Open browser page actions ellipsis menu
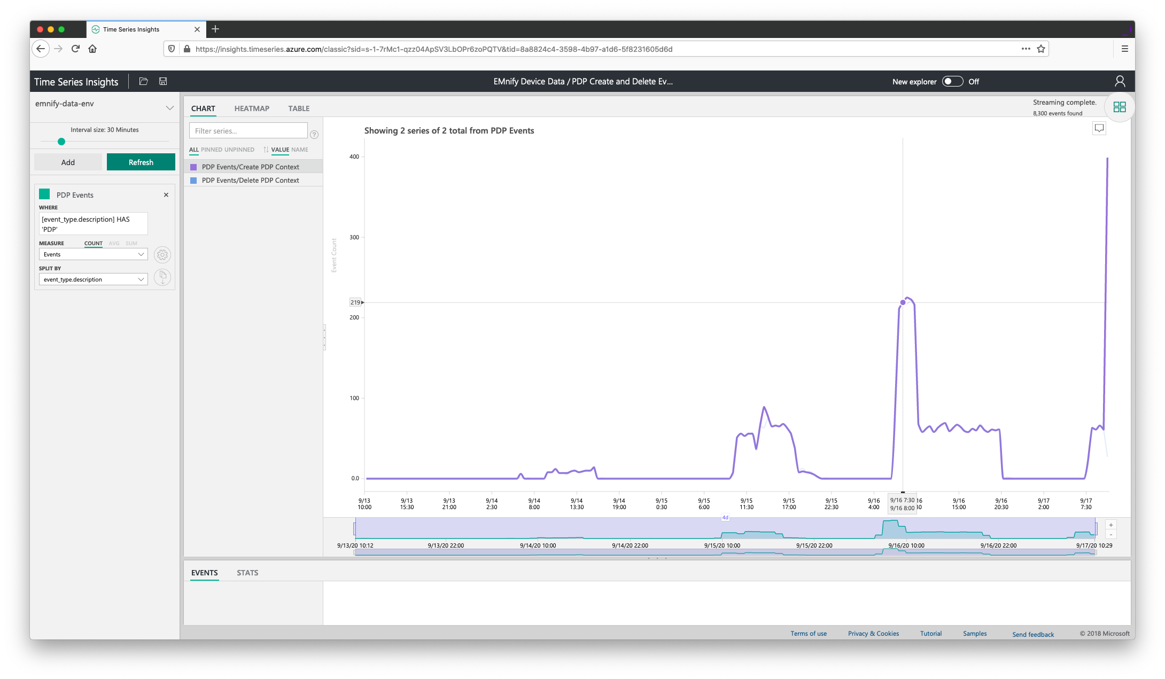The height and width of the screenshot is (679, 1165). pyautogui.click(x=1026, y=49)
